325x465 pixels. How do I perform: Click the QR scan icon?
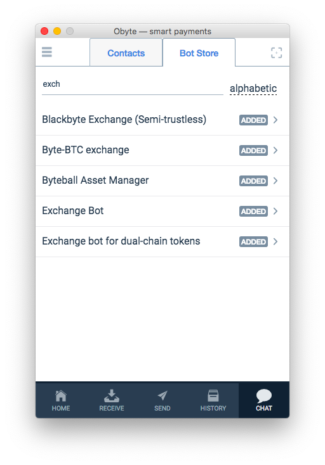tap(276, 53)
